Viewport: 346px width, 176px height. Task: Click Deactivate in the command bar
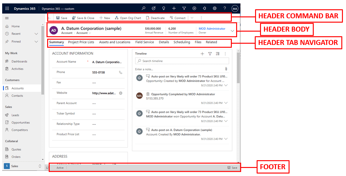pyautogui.click(x=155, y=18)
